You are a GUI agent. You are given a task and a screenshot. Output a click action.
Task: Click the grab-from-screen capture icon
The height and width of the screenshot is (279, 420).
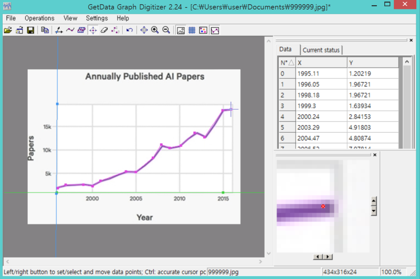[19, 30]
